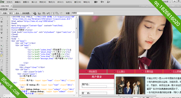The height and width of the screenshot is (98, 181).
Task: Click code line with href="message.html"
Action: tap(50, 58)
